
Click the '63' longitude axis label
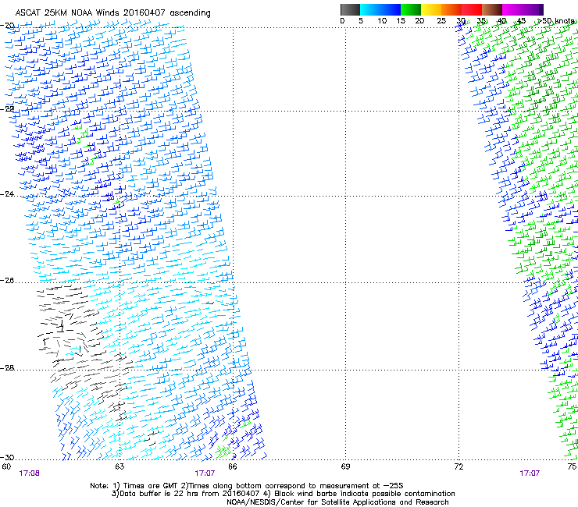click(120, 466)
